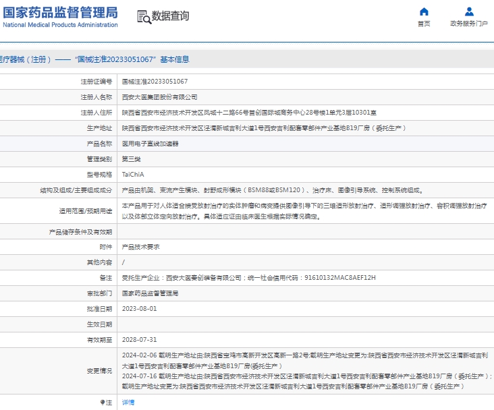Click the 注册人住所 address value
The width and height of the screenshot is (494, 410).
[x=249, y=113]
